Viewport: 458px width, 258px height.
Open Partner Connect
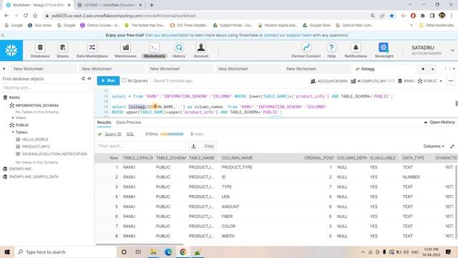pos(306,50)
